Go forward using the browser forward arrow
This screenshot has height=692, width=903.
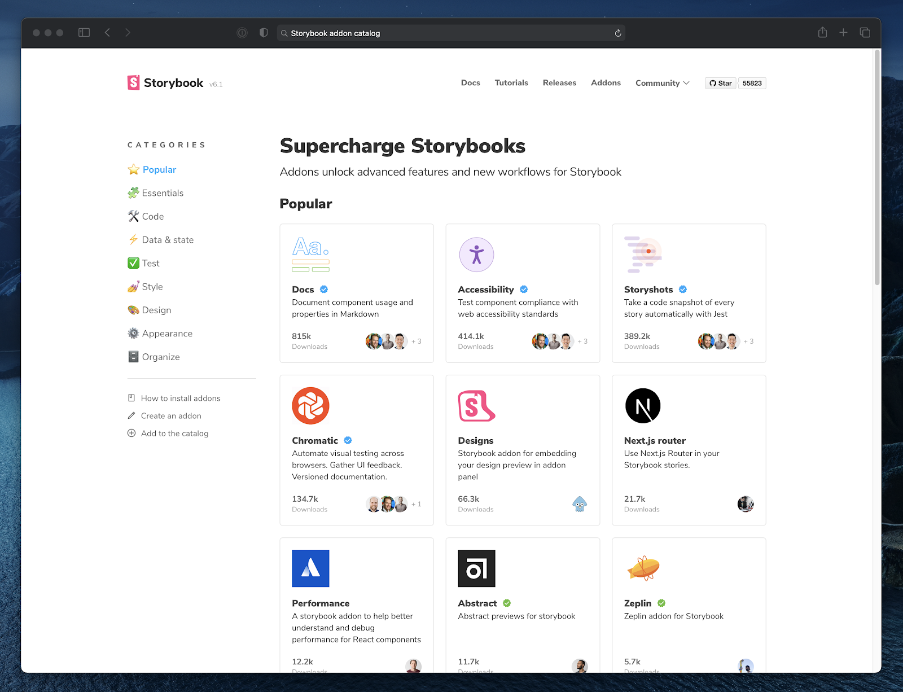[128, 33]
